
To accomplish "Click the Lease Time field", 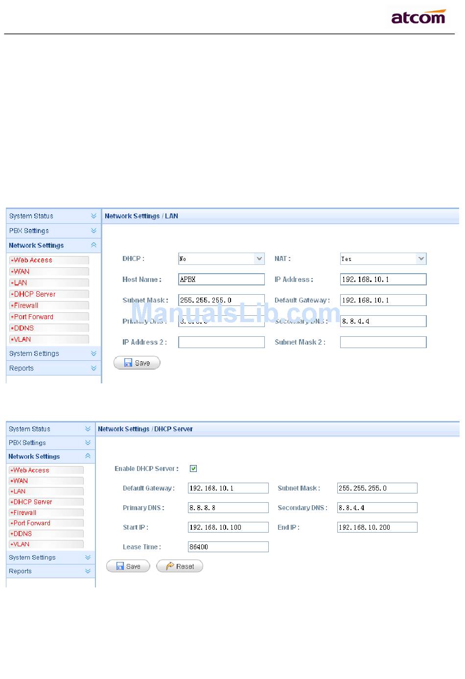I will [x=228, y=547].
